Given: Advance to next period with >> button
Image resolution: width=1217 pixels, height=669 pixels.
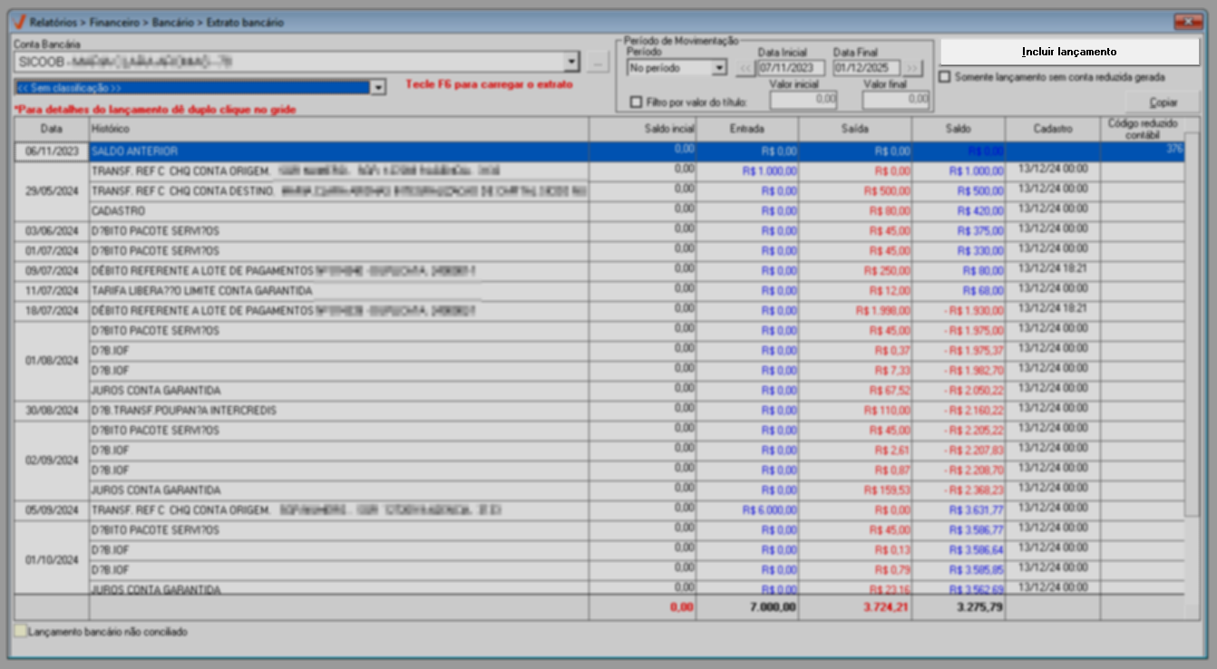Looking at the screenshot, I should pos(912,68).
